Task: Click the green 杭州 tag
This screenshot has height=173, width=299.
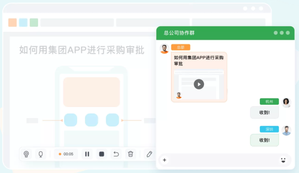Action: coord(269,102)
